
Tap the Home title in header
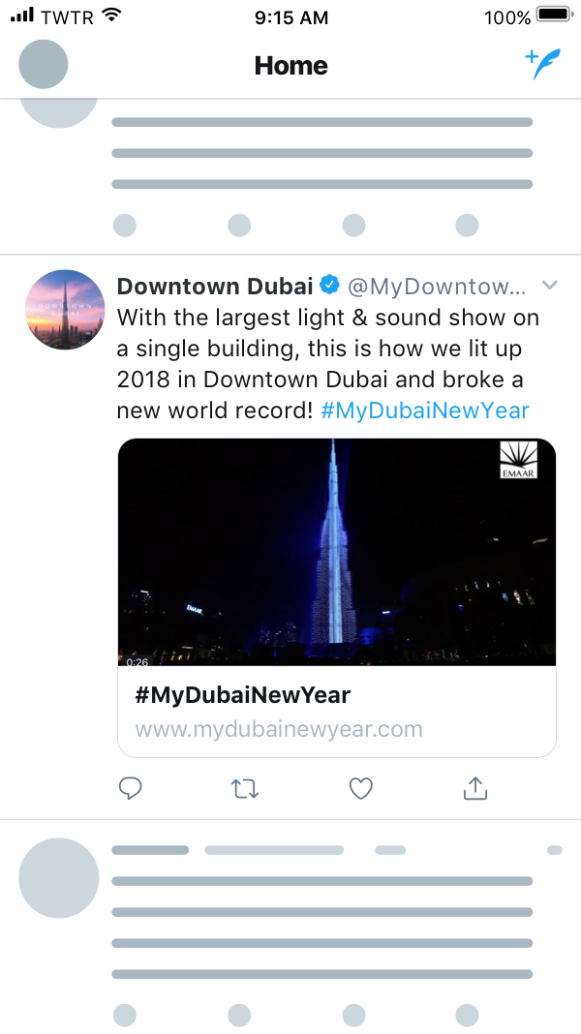click(290, 66)
